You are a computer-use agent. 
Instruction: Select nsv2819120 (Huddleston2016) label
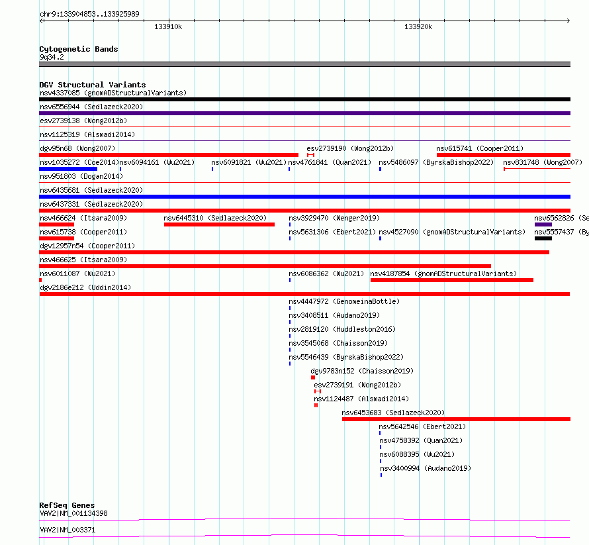(x=342, y=329)
